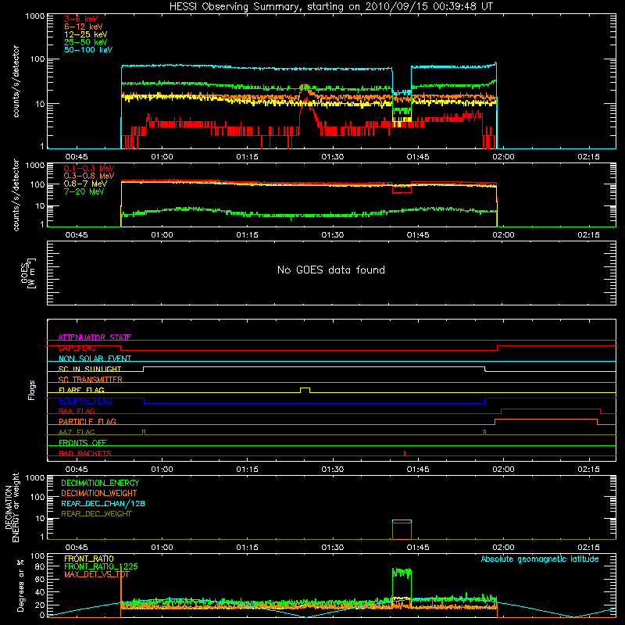Click the green DECIMATION_ENERGY legend label
Viewport: 625px width, 625px height.
coord(100,483)
